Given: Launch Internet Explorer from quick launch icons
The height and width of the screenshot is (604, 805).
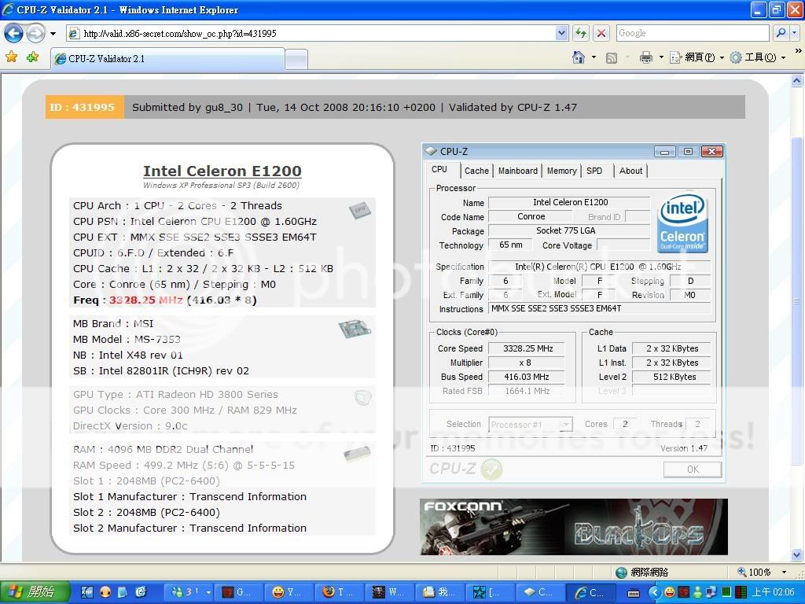Looking at the screenshot, I should [140, 592].
